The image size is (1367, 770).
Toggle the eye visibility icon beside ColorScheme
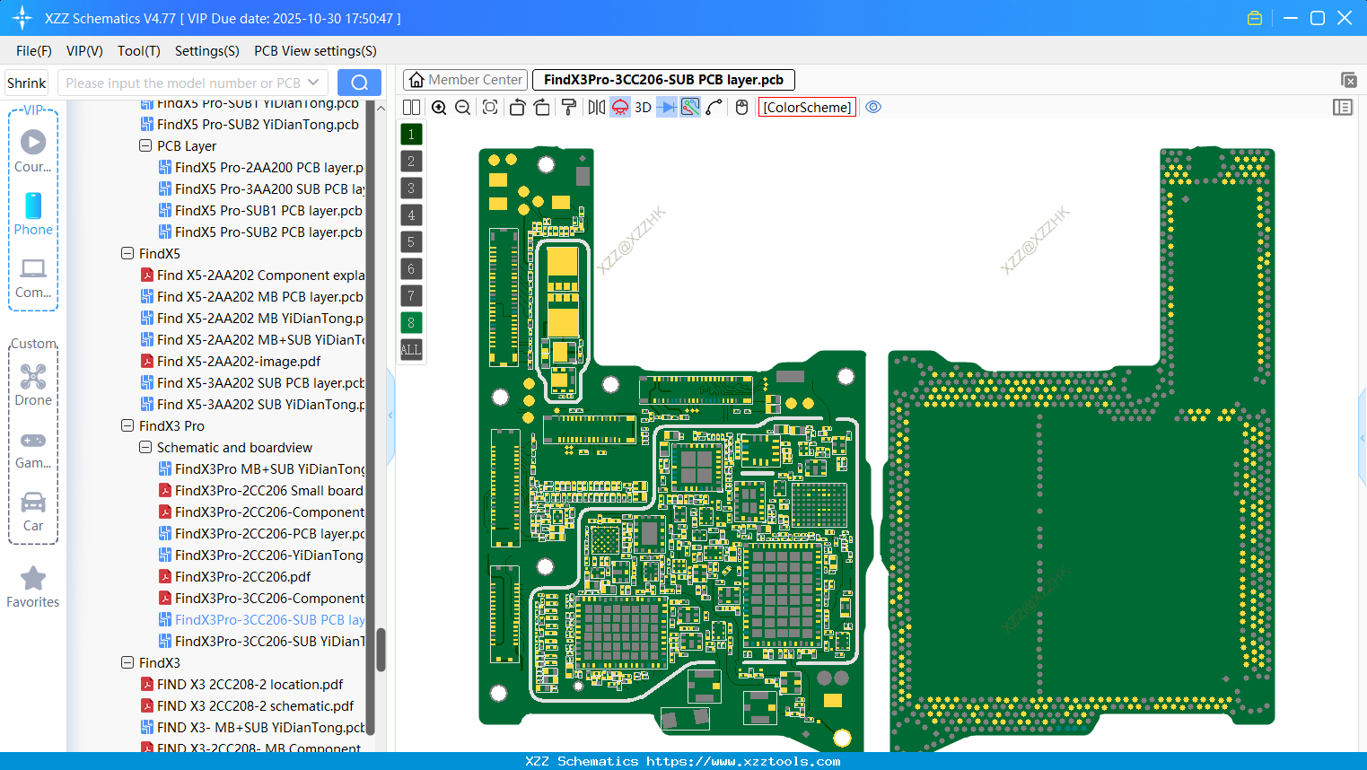[x=873, y=107]
